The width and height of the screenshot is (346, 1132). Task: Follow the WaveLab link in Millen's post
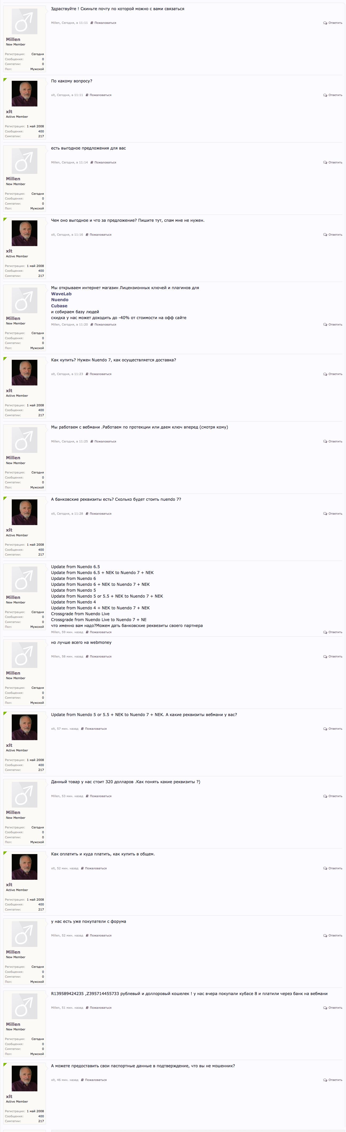point(61,294)
